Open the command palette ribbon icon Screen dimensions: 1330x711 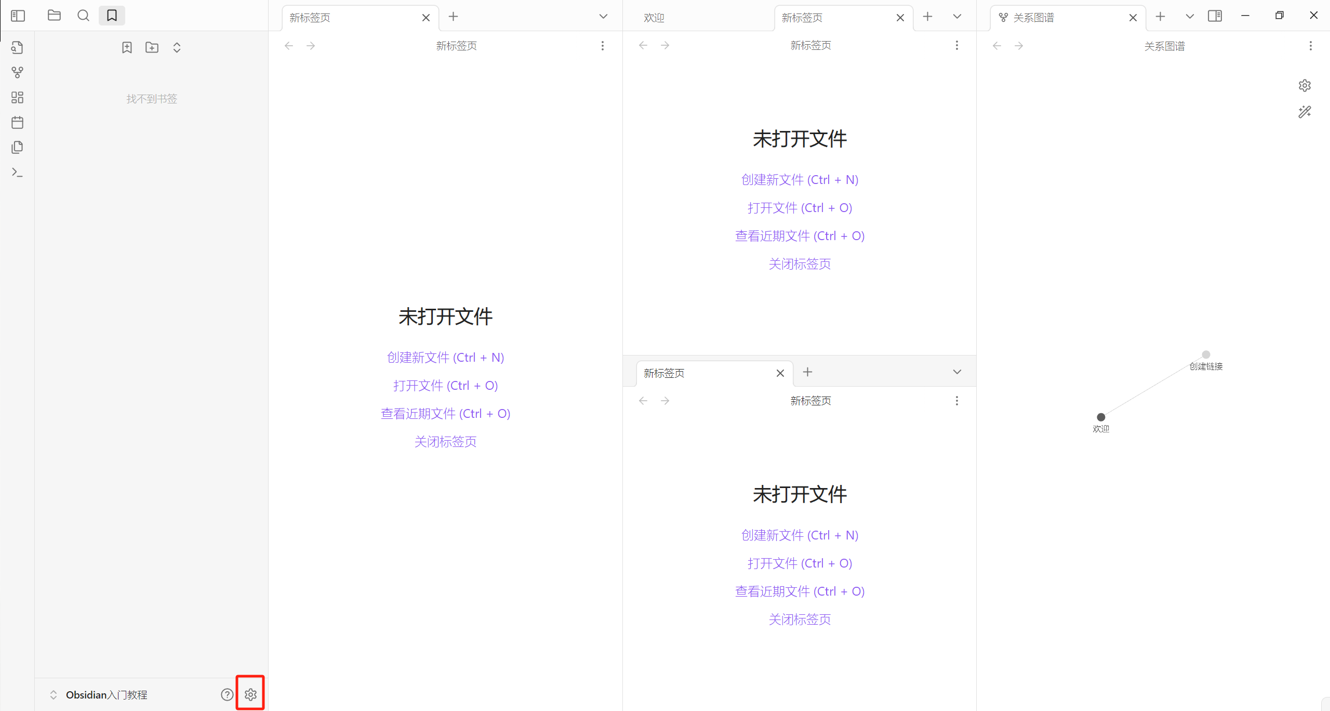17,173
